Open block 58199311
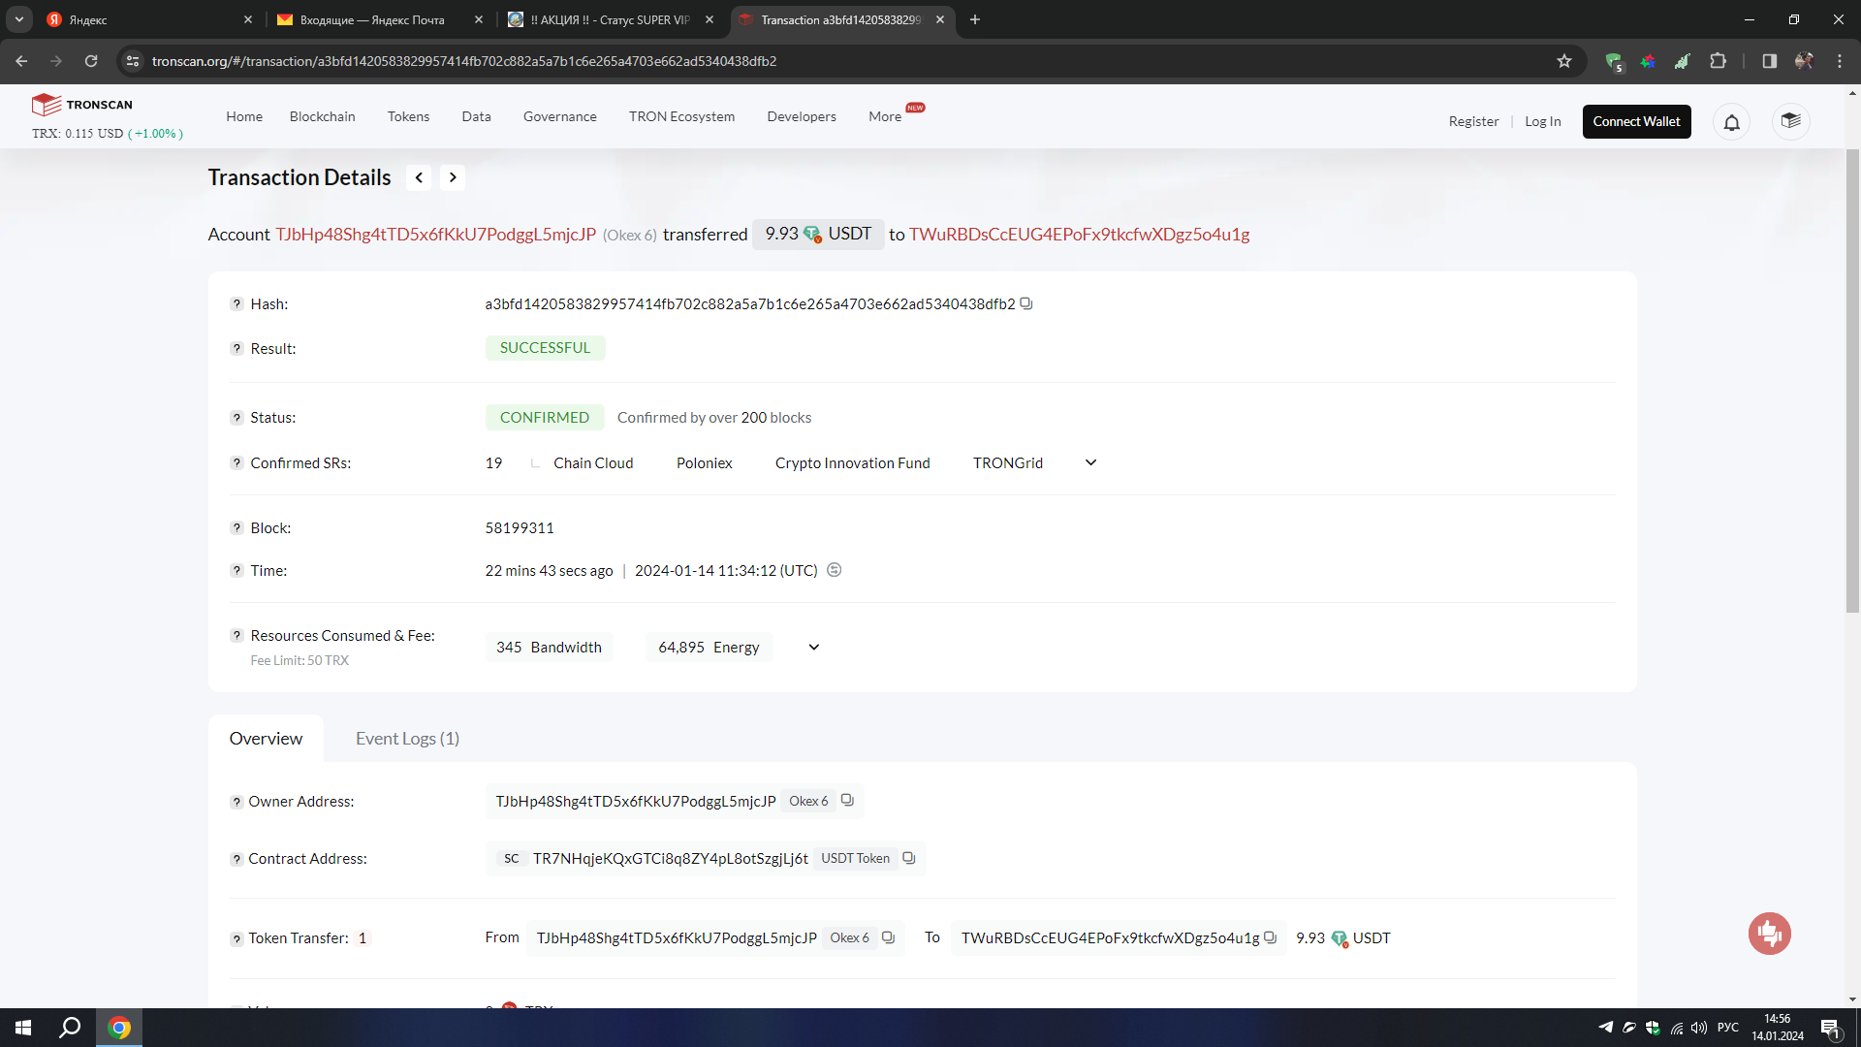The image size is (1861, 1047). (x=520, y=528)
